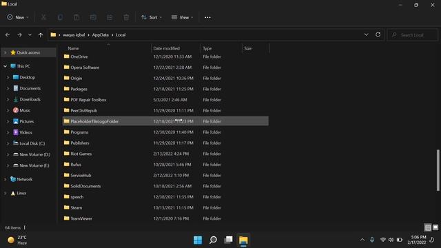Click the Copy toolbar icon

(x=60, y=17)
